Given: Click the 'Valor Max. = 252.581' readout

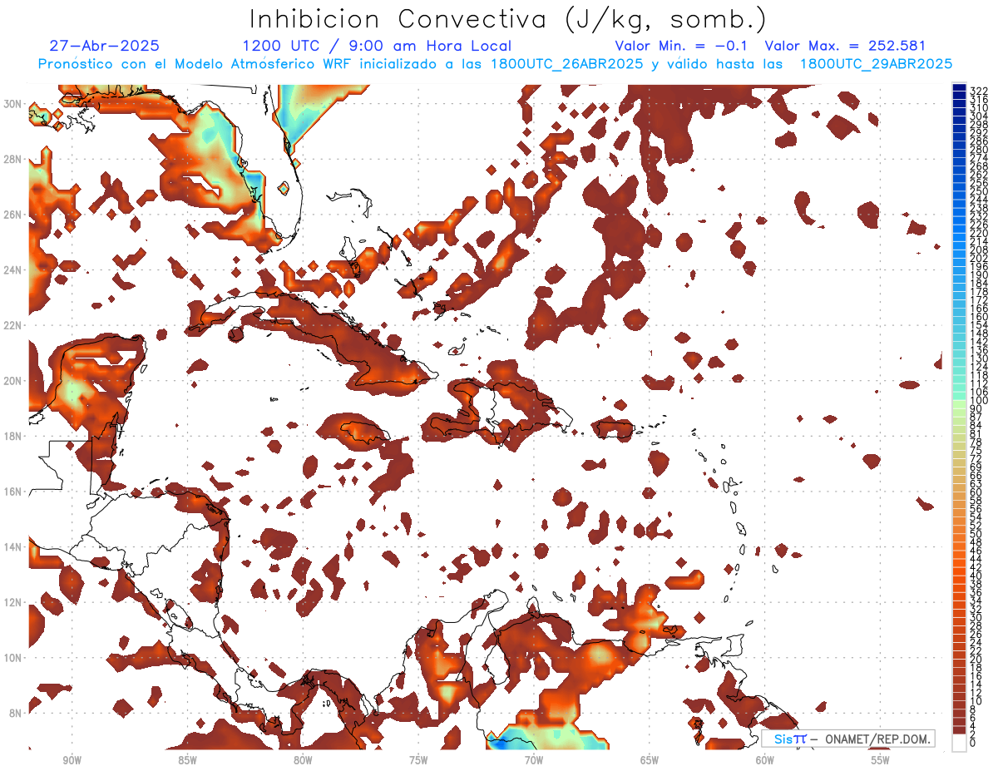Looking at the screenshot, I should point(845,46).
